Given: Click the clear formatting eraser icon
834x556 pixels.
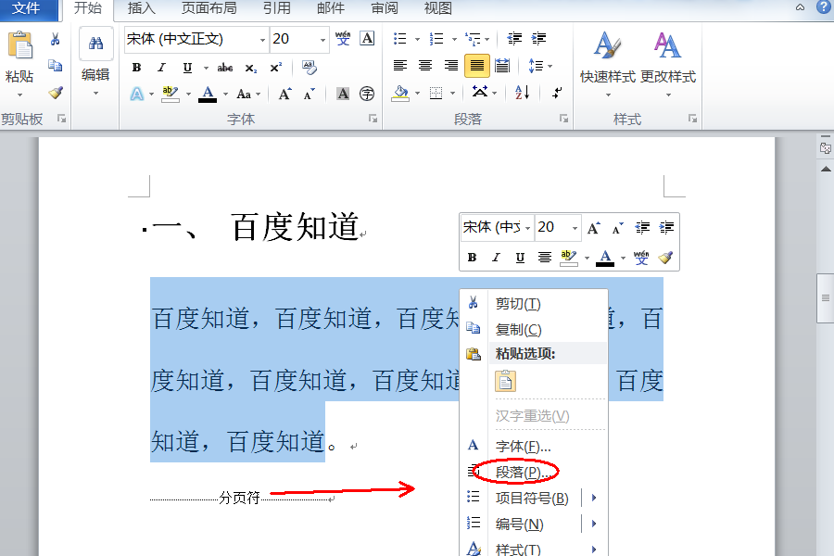Looking at the screenshot, I should coord(309,67).
